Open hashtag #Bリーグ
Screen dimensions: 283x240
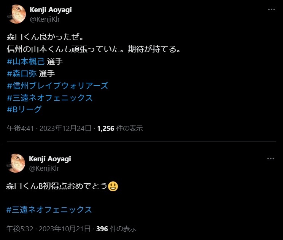point(24,109)
